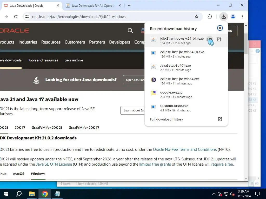Click the google.exe.zip archive icon

(154, 93)
